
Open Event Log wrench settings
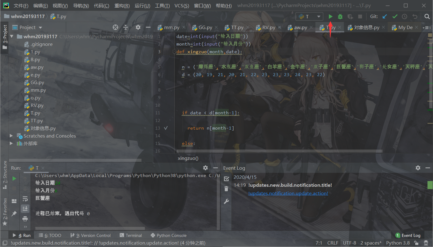pos(226,201)
